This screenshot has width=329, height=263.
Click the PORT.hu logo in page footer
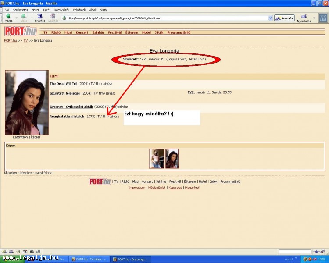pos(100,181)
